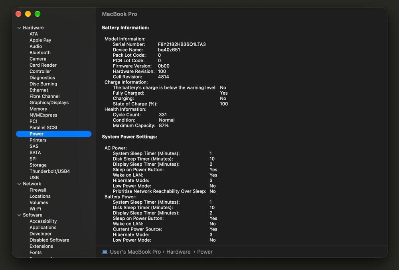The width and height of the screenshot is (399, 270).
Task: Select SAS in the sidebar
Action: [x=34, y=147]
